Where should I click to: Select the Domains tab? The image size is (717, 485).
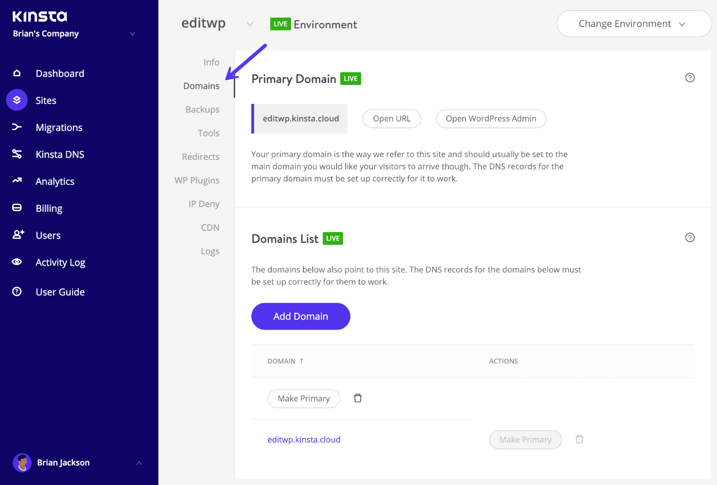tap(201, 86)
